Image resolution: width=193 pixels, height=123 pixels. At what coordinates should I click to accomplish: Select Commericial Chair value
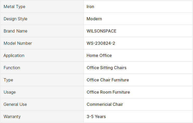point(105,104)
